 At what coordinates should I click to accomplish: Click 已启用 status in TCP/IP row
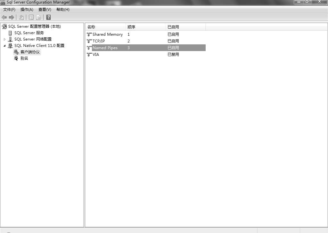[x=173, y=41]
